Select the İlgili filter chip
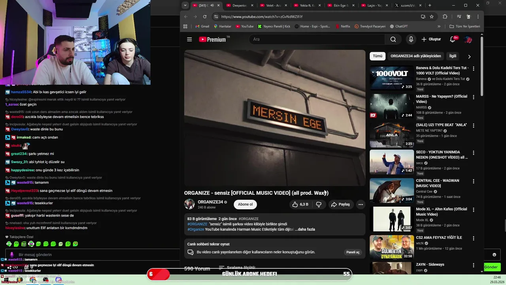Viewport: 506px width, 285px height. pyautogui.click(x=453, y=56)
